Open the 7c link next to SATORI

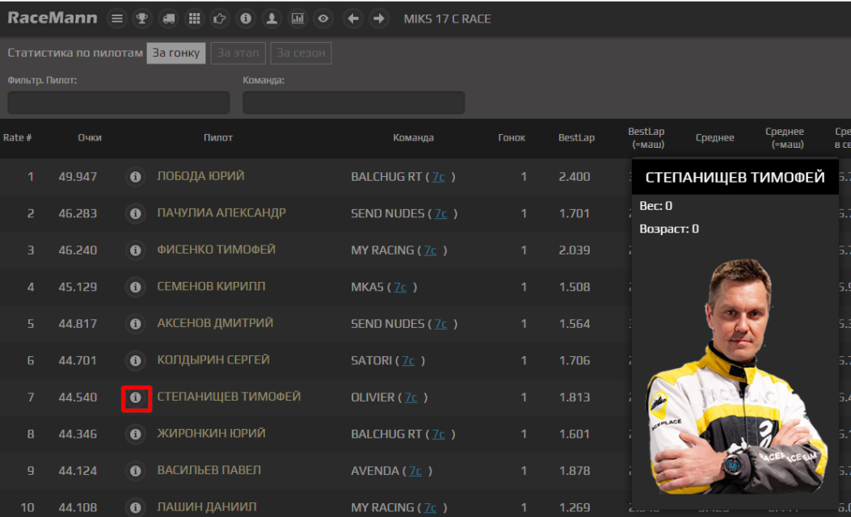pyautogui.click(x=408, y=361)
